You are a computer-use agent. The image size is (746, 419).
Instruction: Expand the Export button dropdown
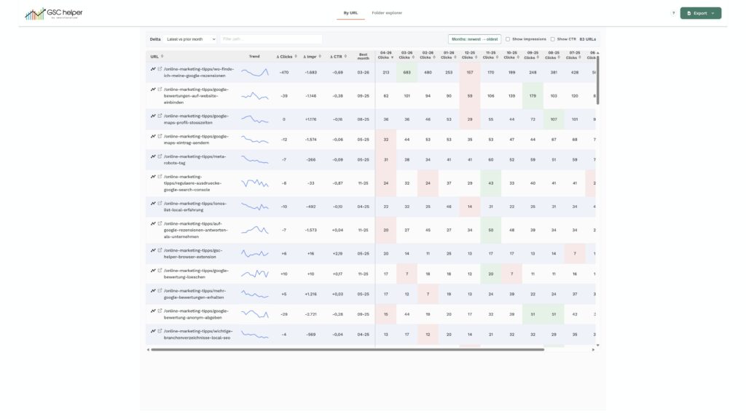[x=700, y=13]
